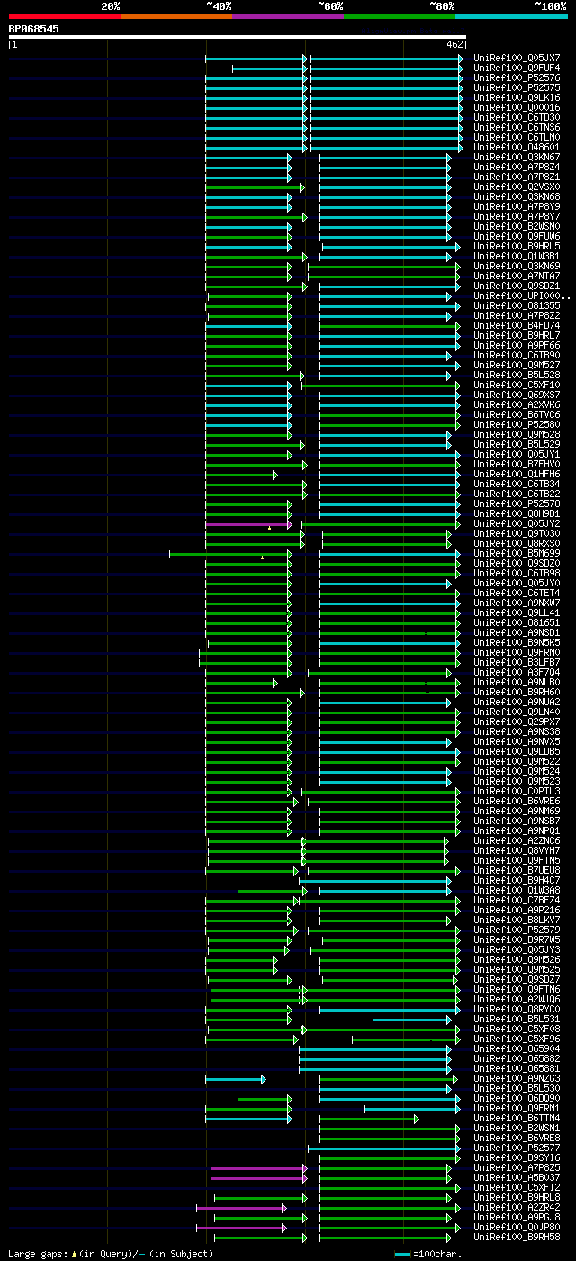Open the UniRef100_C6TD30 hit
The image size is (576, 1261).
pyautogui.click(x=517, y=117)
